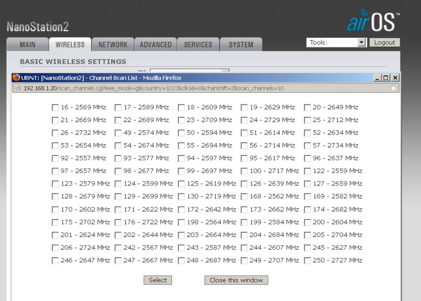Switch to the MAIN tab

[x=28, y=45]
